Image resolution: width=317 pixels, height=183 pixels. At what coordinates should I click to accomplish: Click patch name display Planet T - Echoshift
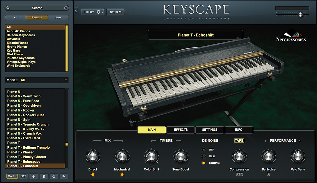click(195, 35)
